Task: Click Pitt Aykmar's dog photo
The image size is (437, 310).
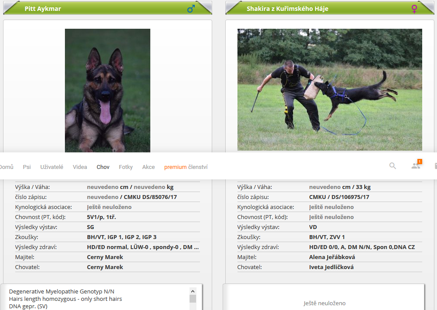Action: tap(107, 90)
